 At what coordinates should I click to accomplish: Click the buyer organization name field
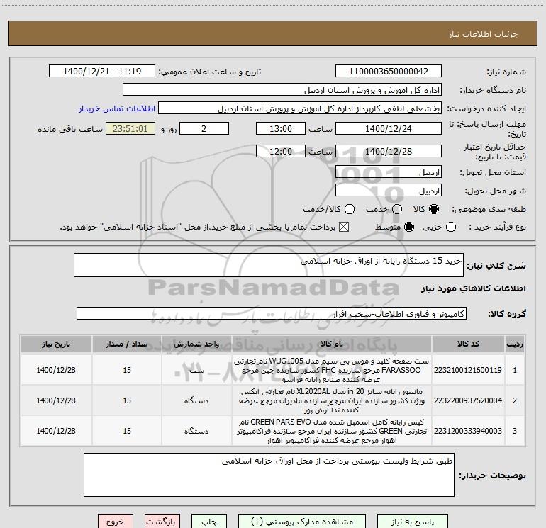pyautogui.click(x=282, y=90)
